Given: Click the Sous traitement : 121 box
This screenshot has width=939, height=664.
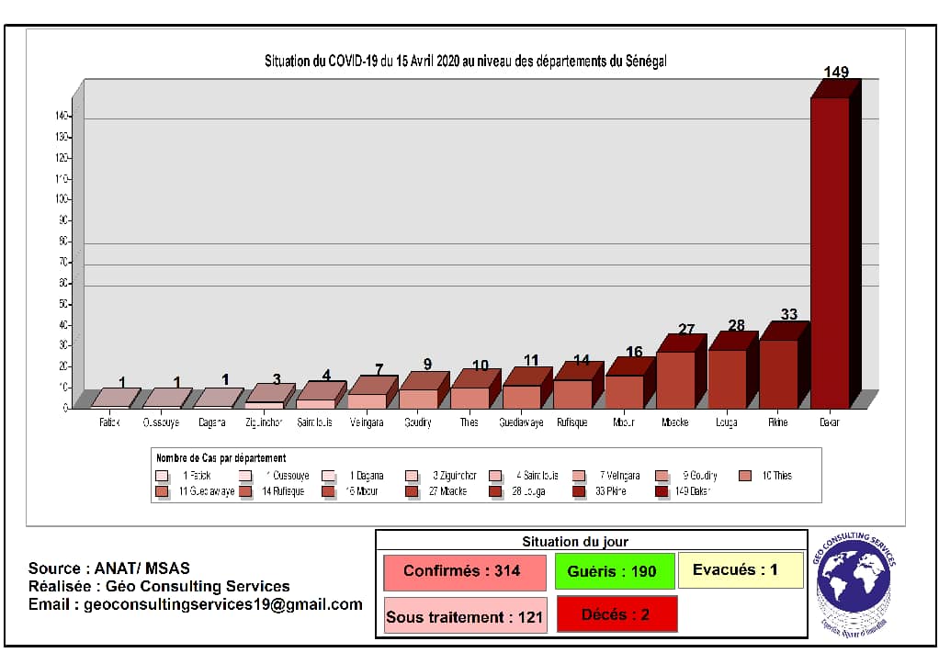Looking at the screenshot, I should click(465, 615).
